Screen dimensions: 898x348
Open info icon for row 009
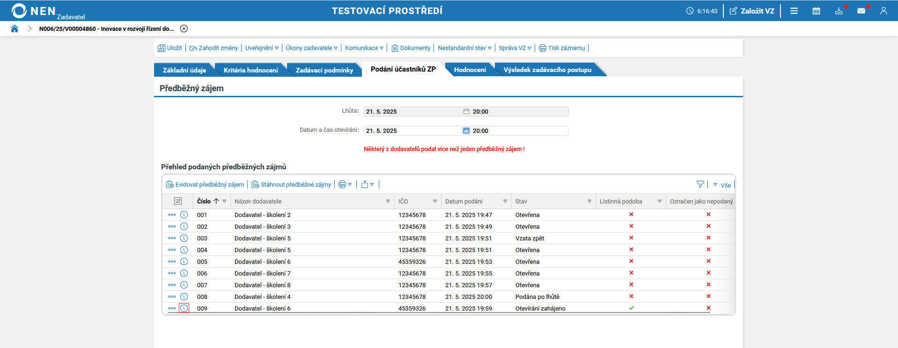(184, 308)
